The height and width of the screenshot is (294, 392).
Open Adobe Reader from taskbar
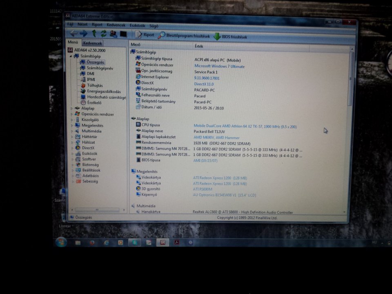[176, 243]
